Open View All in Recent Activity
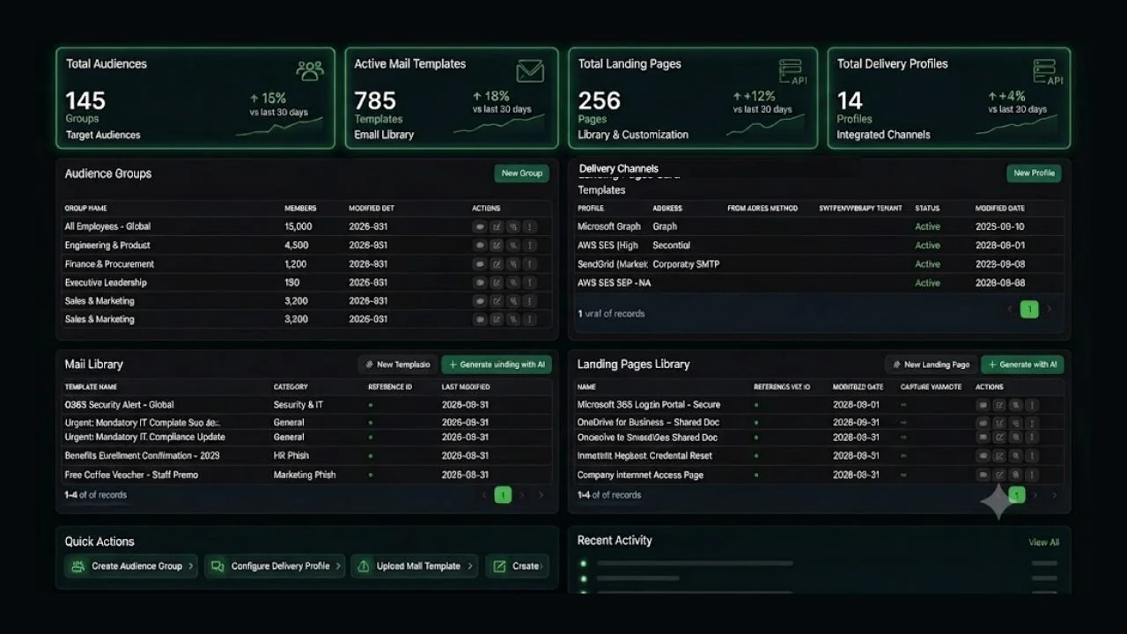The image size is (1127, 634). pyautogui.click(x=1043, y=542)
